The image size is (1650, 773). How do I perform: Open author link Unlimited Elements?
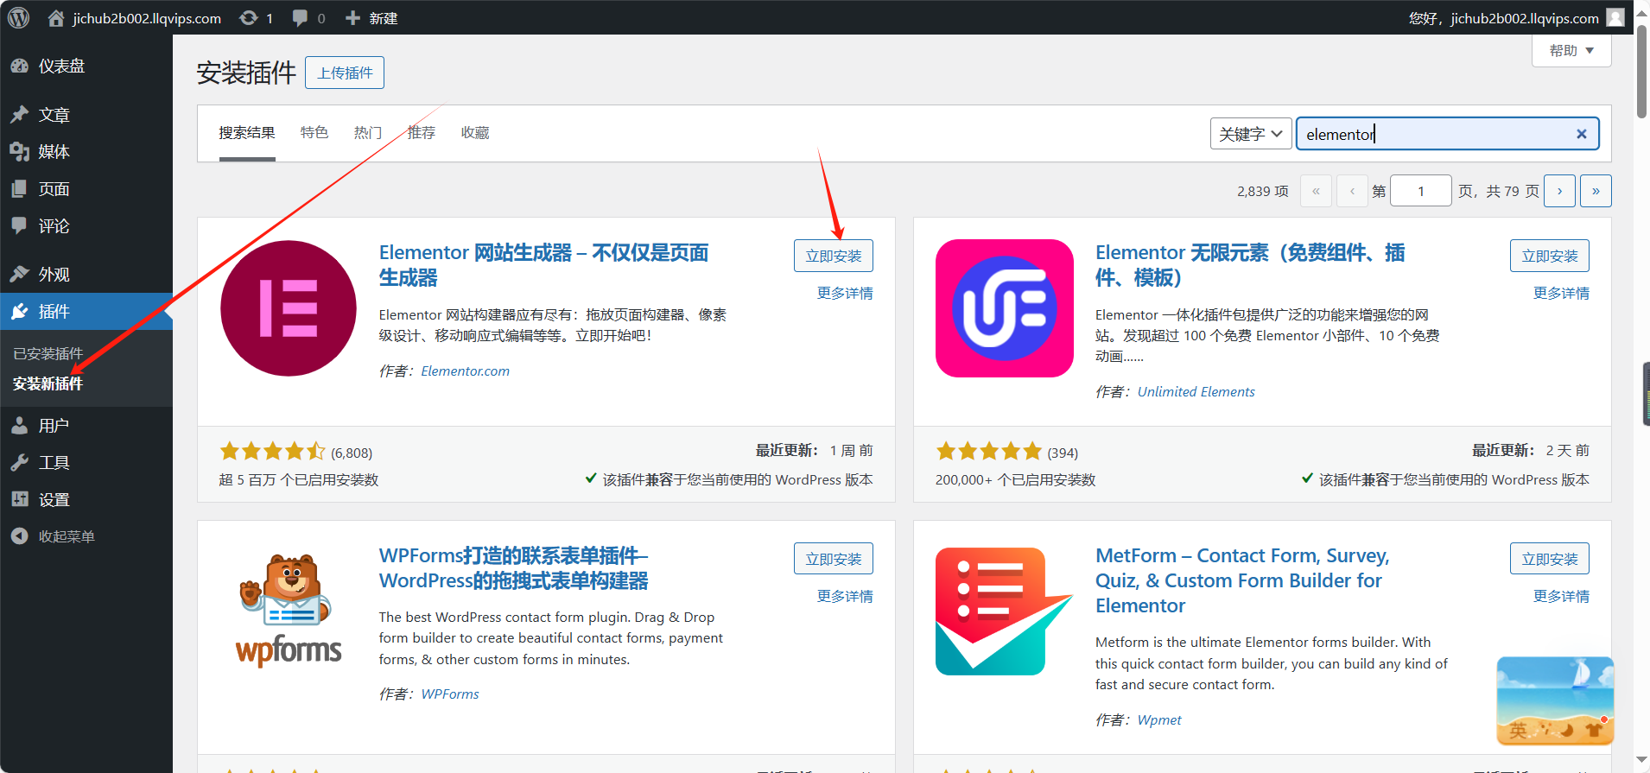(1196, 392)
